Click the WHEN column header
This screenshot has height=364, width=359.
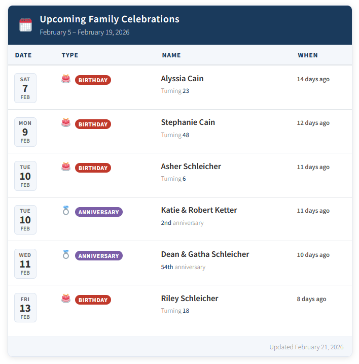[308, 55]
